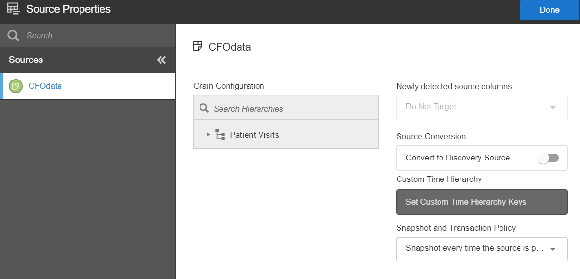This screenshot has height=279, width=580.
Task: Select the CFOdata source in sidebar
Action: click(x=45, y=86)
